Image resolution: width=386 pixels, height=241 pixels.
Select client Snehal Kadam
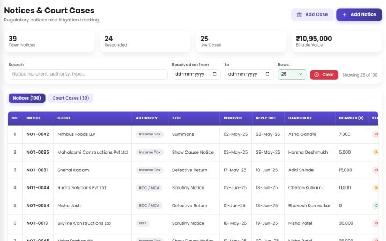73,170
